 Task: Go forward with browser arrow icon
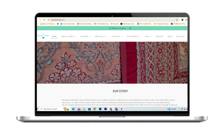(40, 20)
